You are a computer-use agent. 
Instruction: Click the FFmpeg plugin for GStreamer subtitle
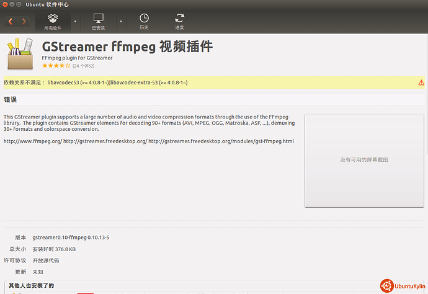[77, 58]
